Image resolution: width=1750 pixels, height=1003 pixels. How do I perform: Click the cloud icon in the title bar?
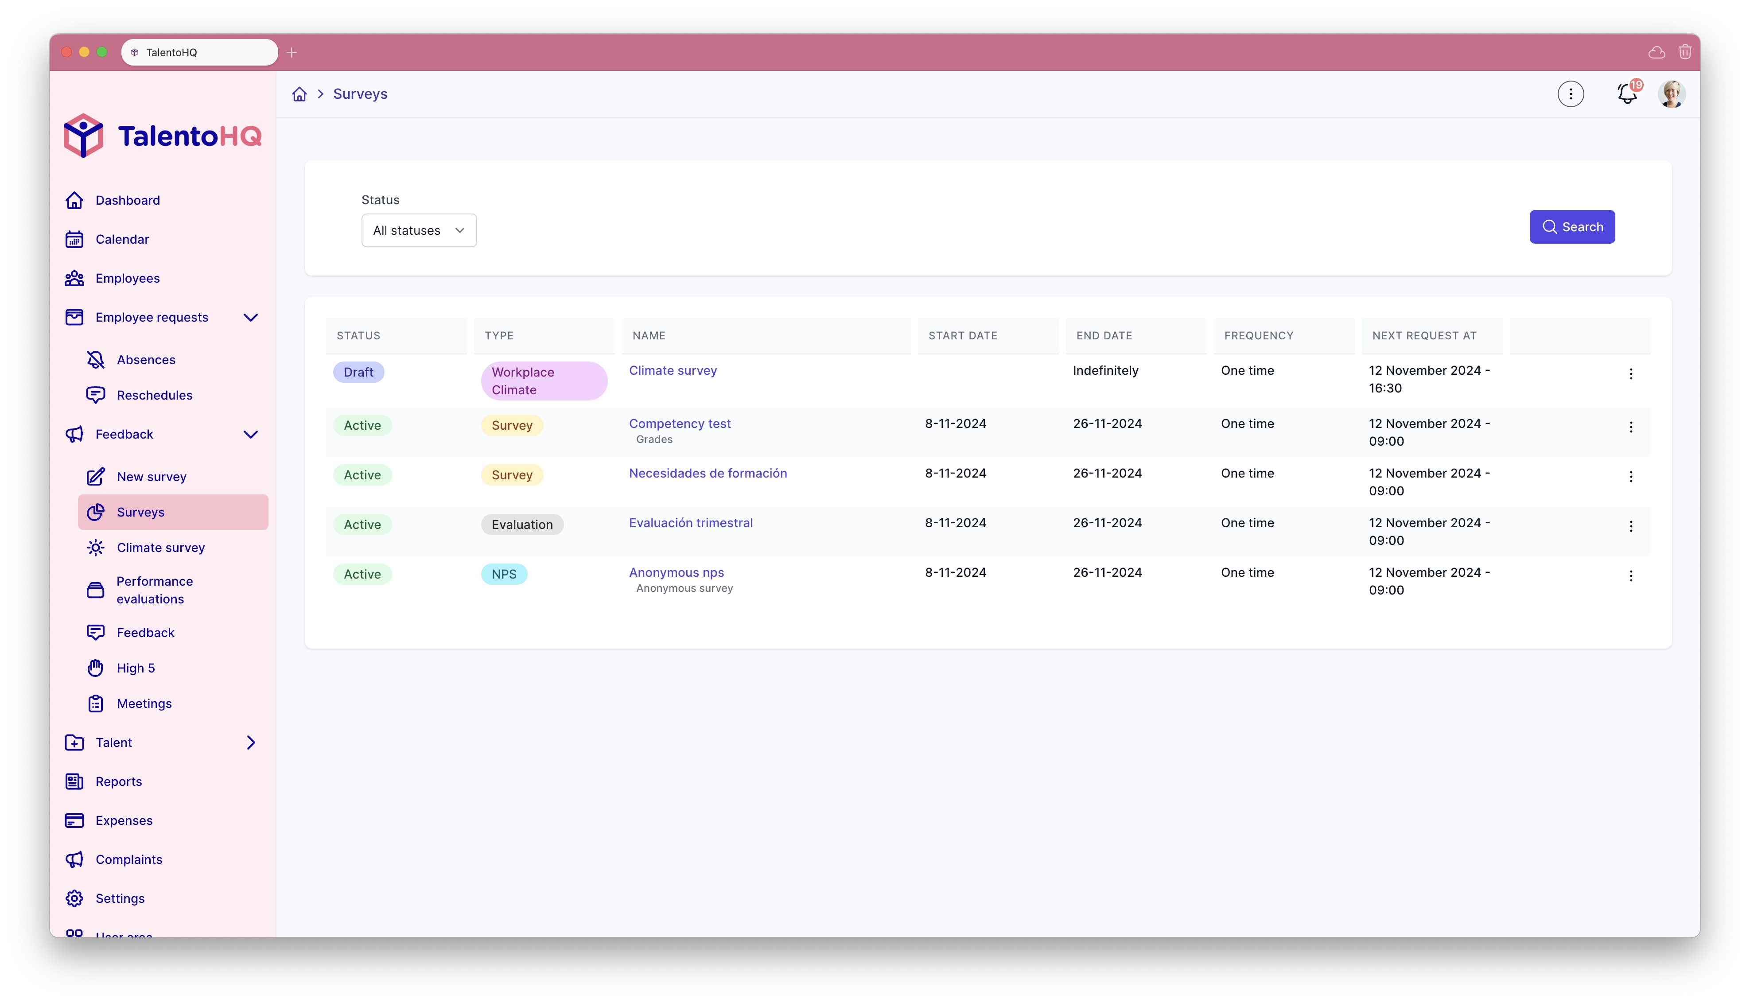pyautogui.click(x=1657, y=52)
